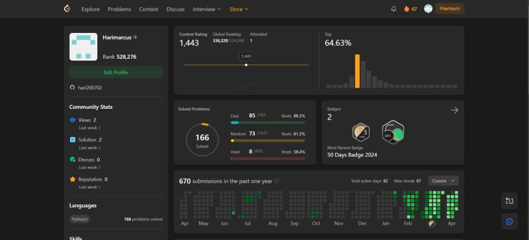
Task: Go to the Problems tab
Action: click(120, 9)
